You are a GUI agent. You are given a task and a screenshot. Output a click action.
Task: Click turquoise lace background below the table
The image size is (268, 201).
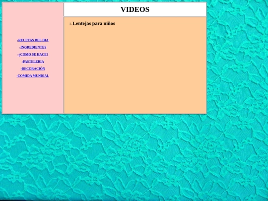[134, 157]
